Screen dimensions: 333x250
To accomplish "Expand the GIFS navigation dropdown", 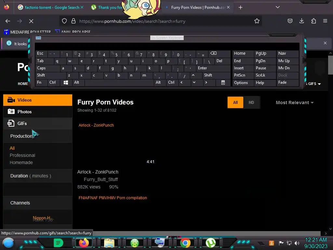I will tap(314, 84).
